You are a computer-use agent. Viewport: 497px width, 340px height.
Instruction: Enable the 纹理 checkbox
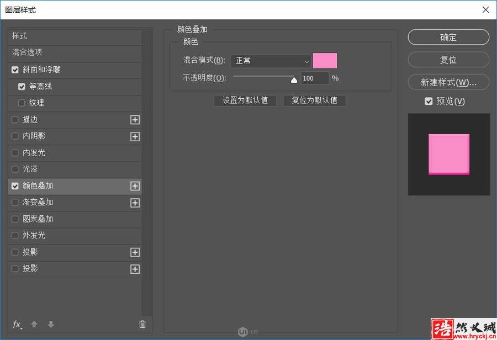pos(22,103)
